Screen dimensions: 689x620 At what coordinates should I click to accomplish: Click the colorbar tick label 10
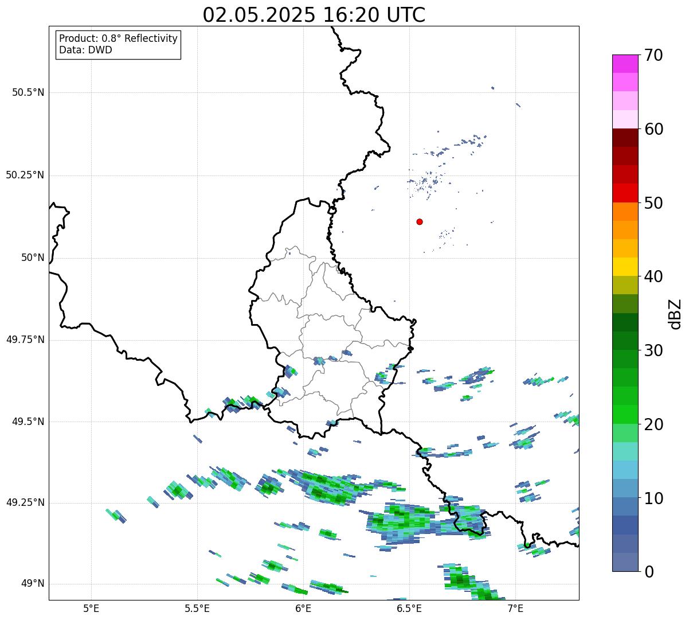[x=653, y=498]
